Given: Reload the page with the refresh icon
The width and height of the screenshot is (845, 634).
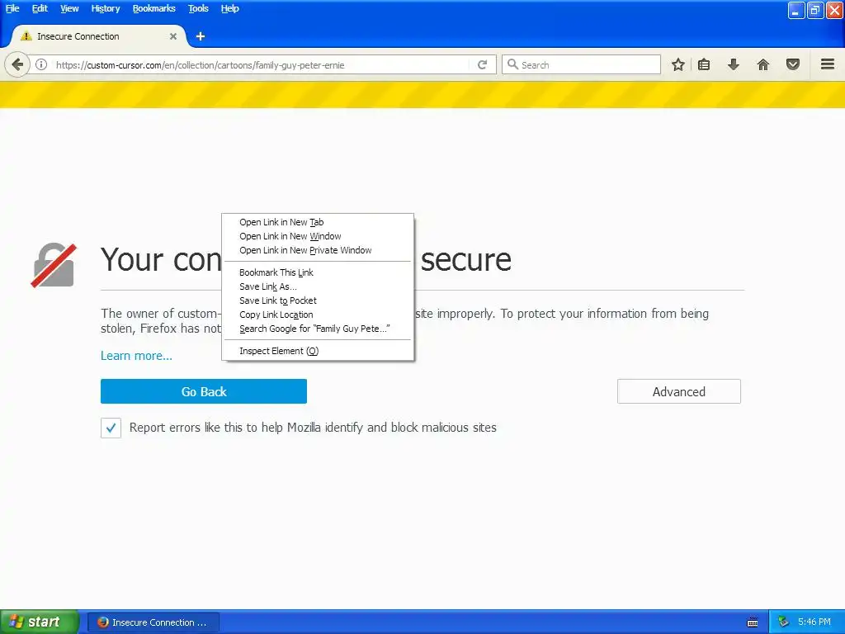Looking at the screenshot, I should pyautogui.click(x=482, y=64).
